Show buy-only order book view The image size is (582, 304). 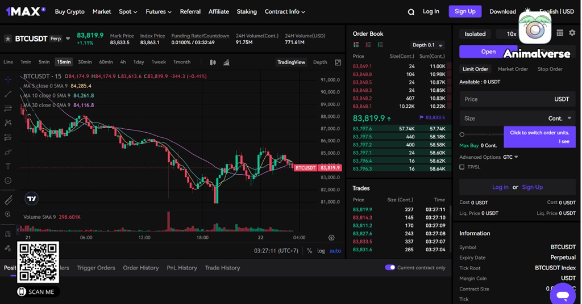tap(380, 45)
